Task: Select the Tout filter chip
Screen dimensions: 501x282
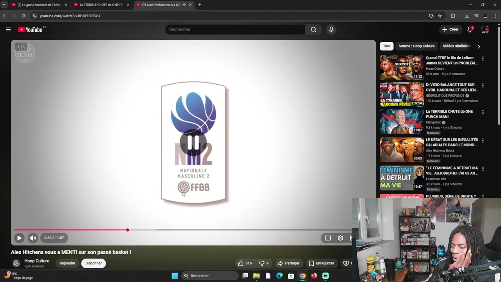Action: tap(387, 46)
